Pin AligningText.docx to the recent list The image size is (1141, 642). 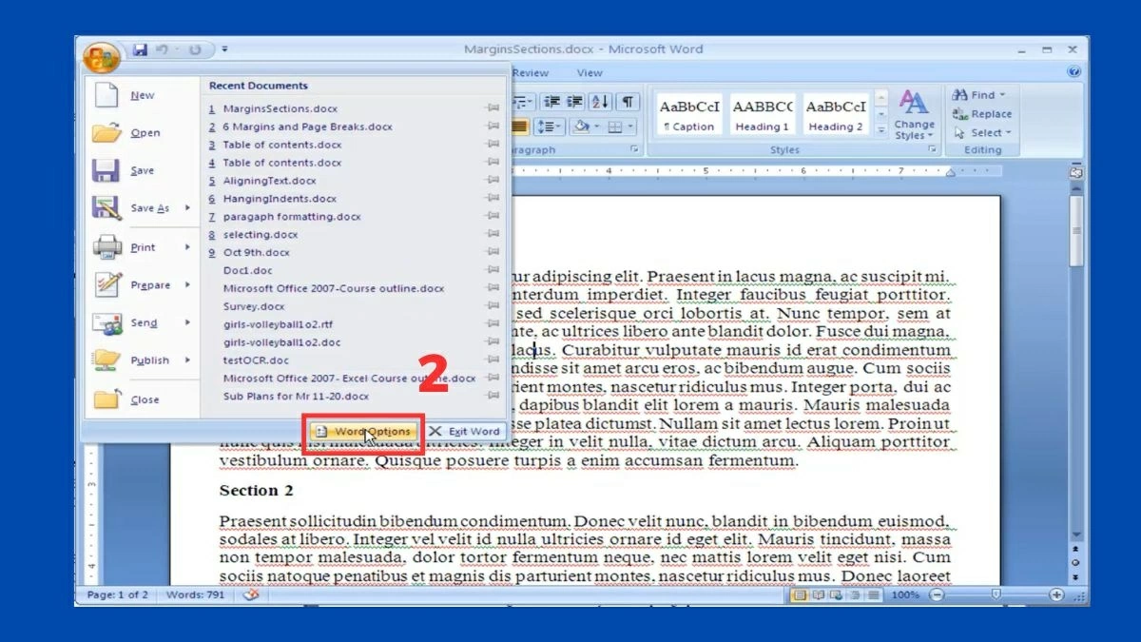pos(493,181)
